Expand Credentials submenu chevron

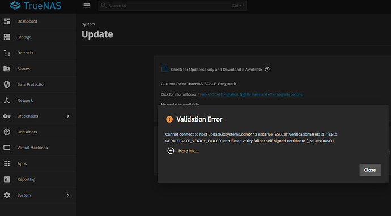click(68, 116)
